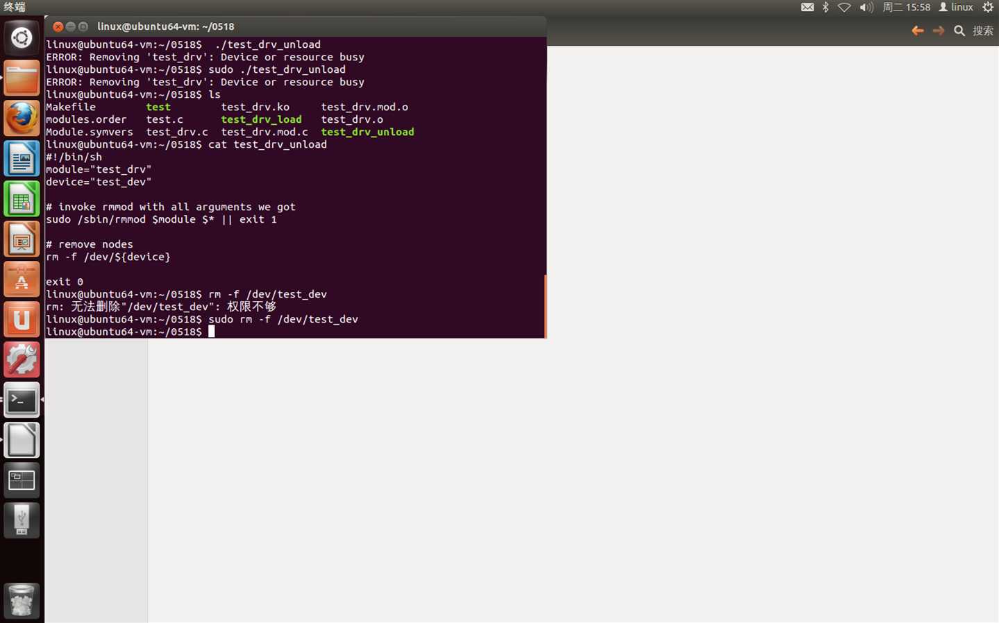Click test_drv.mod.c in listing

pyautogui.click(x=265, y=132)
